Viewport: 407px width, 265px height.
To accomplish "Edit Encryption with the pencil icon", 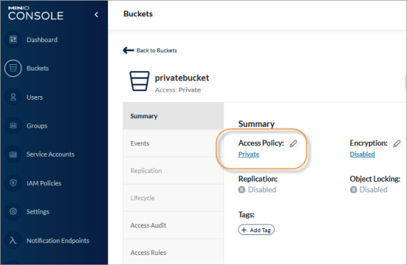I will pos(396,143).
